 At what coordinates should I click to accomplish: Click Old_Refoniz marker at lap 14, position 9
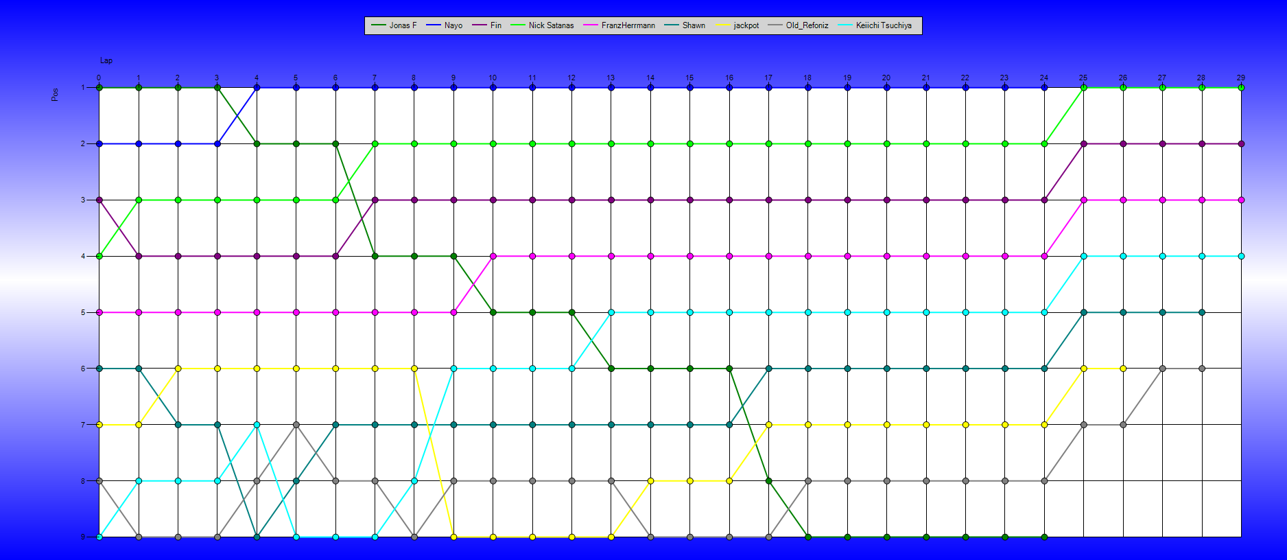pos(650,537)
